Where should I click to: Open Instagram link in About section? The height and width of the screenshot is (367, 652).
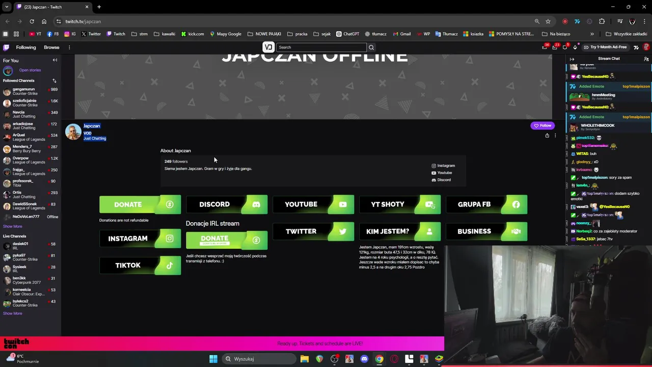(x=443, y=166)
